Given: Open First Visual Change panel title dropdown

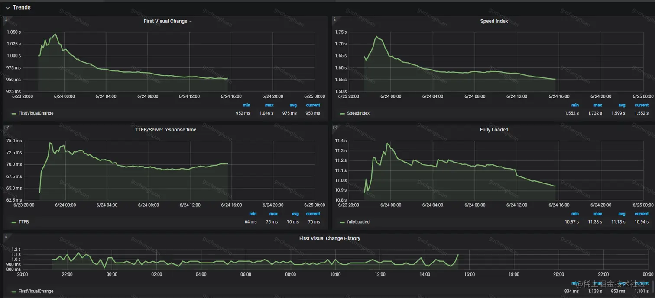Looking at the screenshot, I should pos(168,21).
